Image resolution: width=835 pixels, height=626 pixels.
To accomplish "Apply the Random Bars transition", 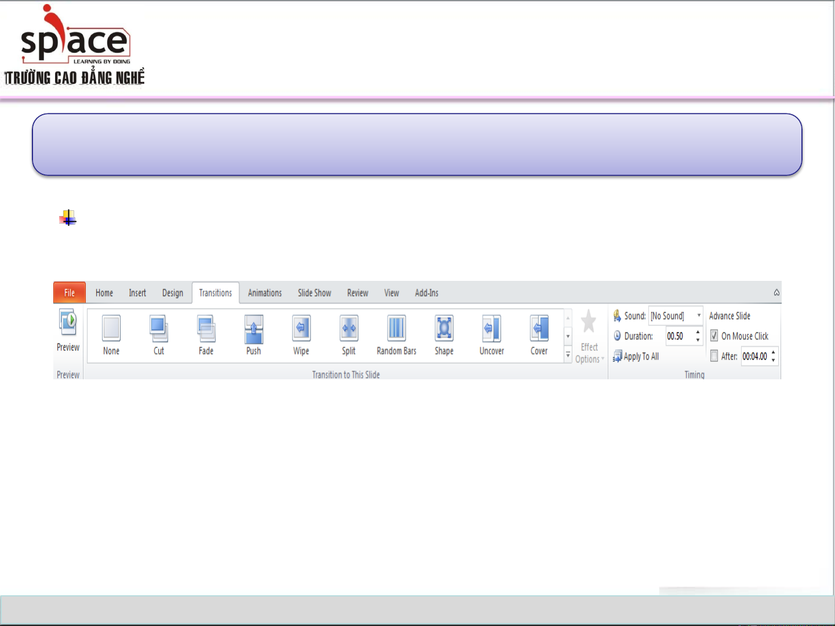I will click(396, 329).
